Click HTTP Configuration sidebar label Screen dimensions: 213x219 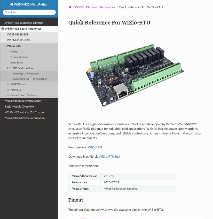[21, 68]
